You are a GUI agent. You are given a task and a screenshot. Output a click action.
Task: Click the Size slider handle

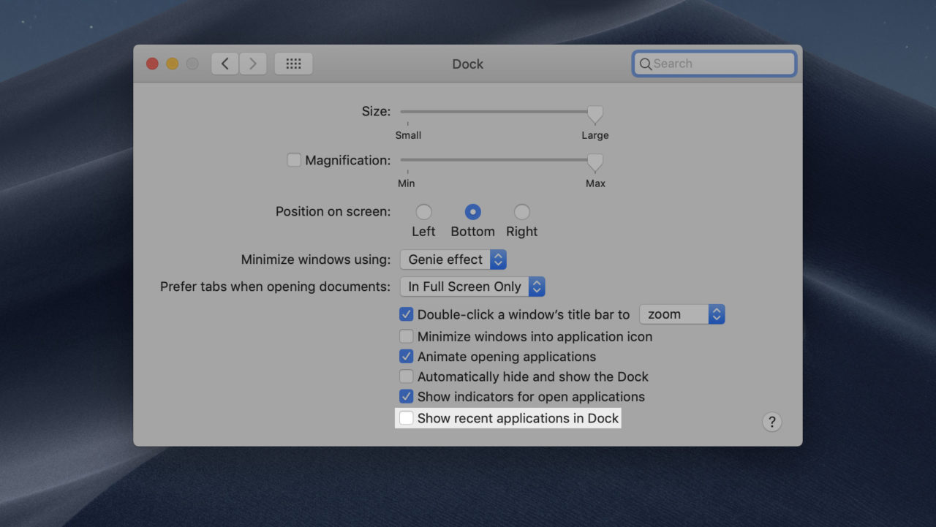pos(595,114)
